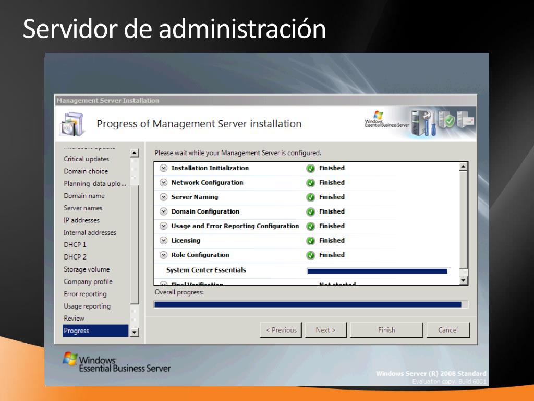Click the Installation Initialization label
The width and height of the screenshot is (534, 401).
[210, 168]
